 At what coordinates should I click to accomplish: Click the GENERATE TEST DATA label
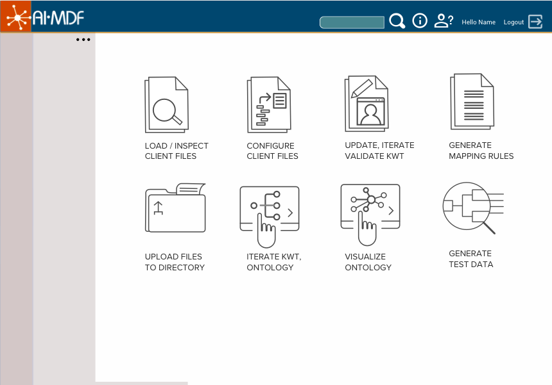point(470,259)
